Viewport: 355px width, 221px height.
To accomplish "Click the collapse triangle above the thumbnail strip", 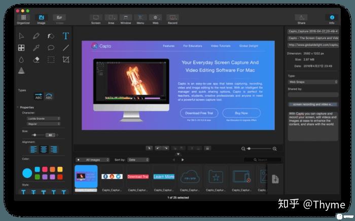I will tap(178, 154).
